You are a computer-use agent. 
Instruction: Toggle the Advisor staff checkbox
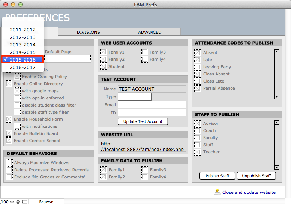click(x=198, y=123)
